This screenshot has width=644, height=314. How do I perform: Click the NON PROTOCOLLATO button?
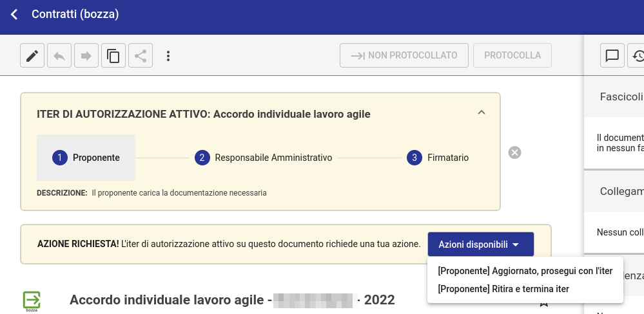404,55
